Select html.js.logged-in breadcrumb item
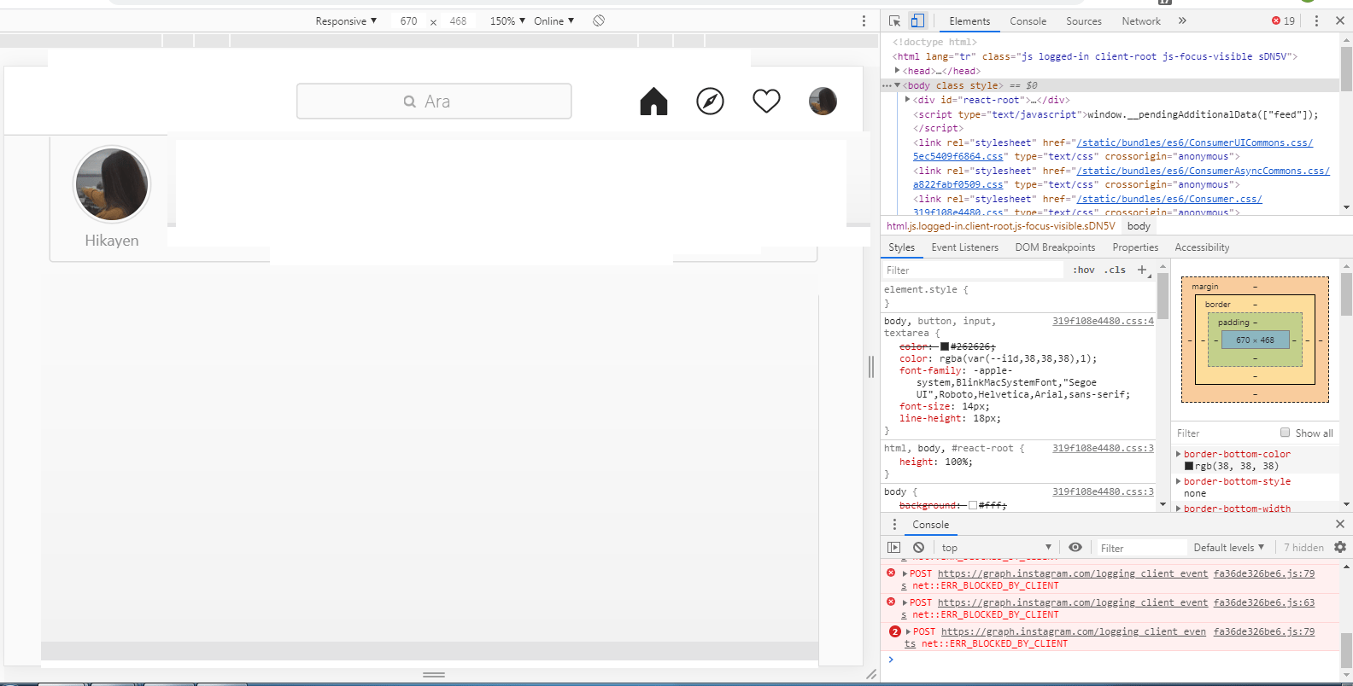The width and height of the screenshot is (1353, 686). coord(1000,226)
